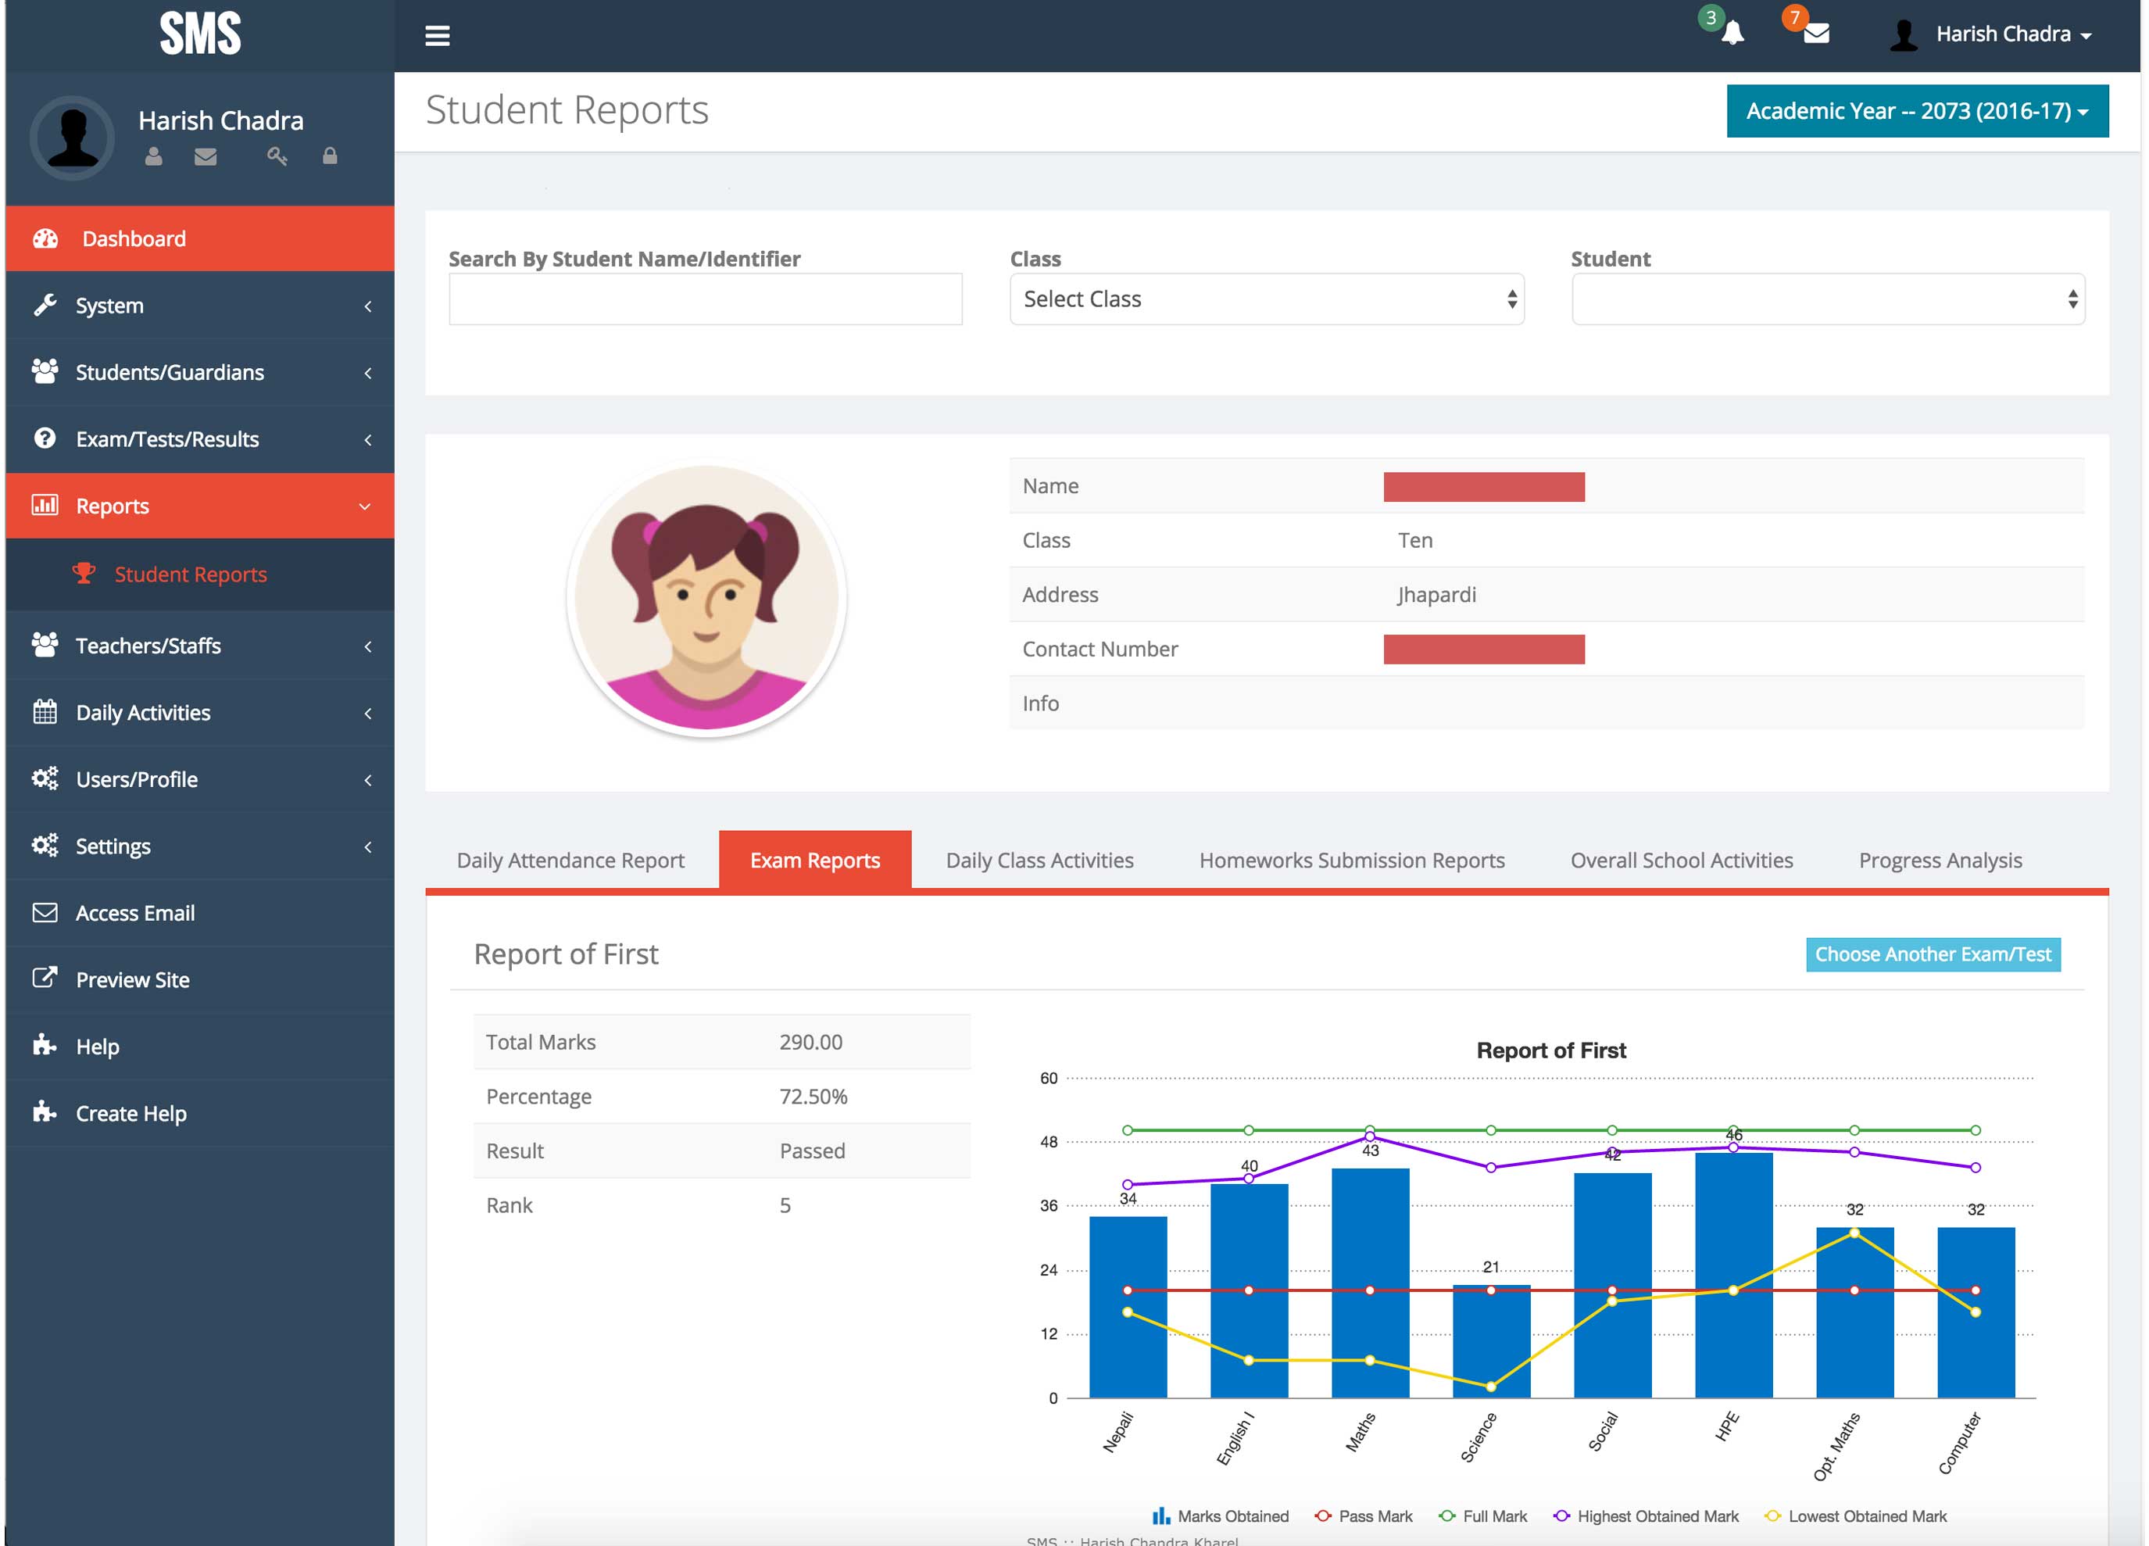Focus the Search By Student Name field

click(705, 299)
